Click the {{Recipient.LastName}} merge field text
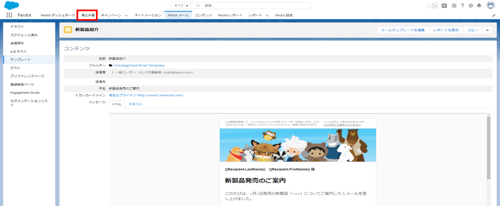This screenshot has width=500, height=206. click(x=245, y=169)
